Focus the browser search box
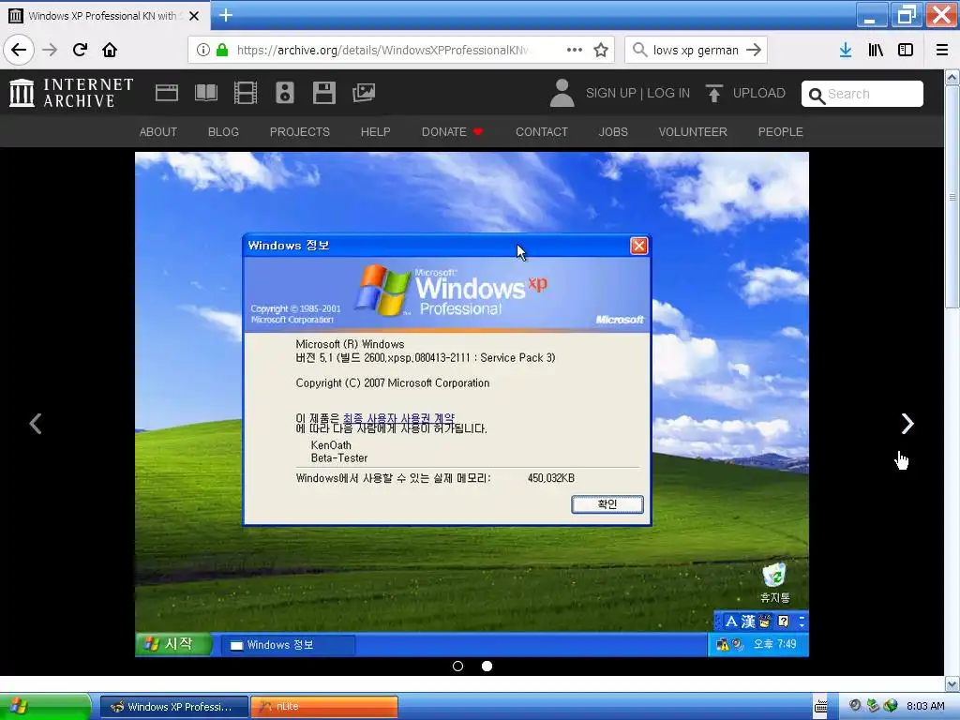 696,50
